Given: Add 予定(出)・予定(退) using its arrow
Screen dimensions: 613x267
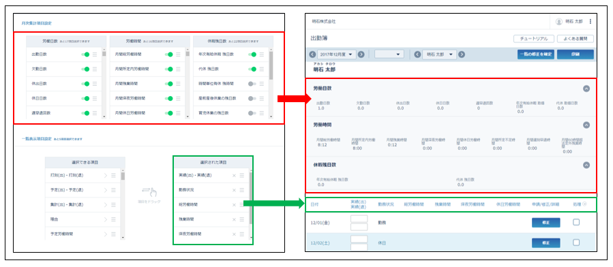Looking at the screenshot, I should pyautogui.click(x=105, y=190).
